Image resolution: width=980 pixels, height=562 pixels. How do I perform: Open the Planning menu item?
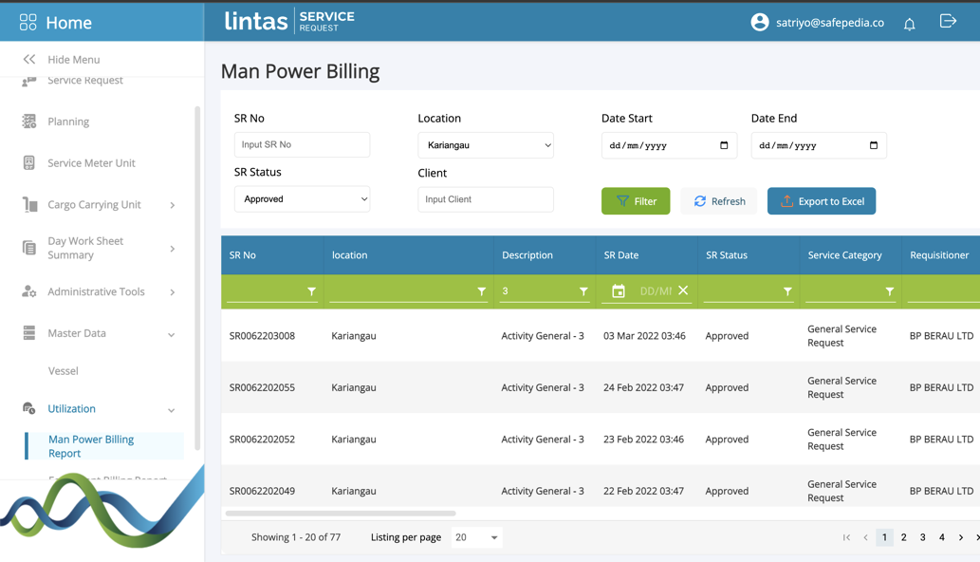(x=68, y=122)
